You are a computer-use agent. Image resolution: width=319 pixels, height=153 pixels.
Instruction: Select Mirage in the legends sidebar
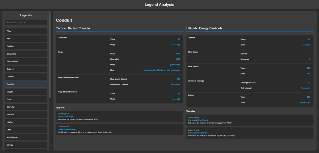(x=26, y=145)
